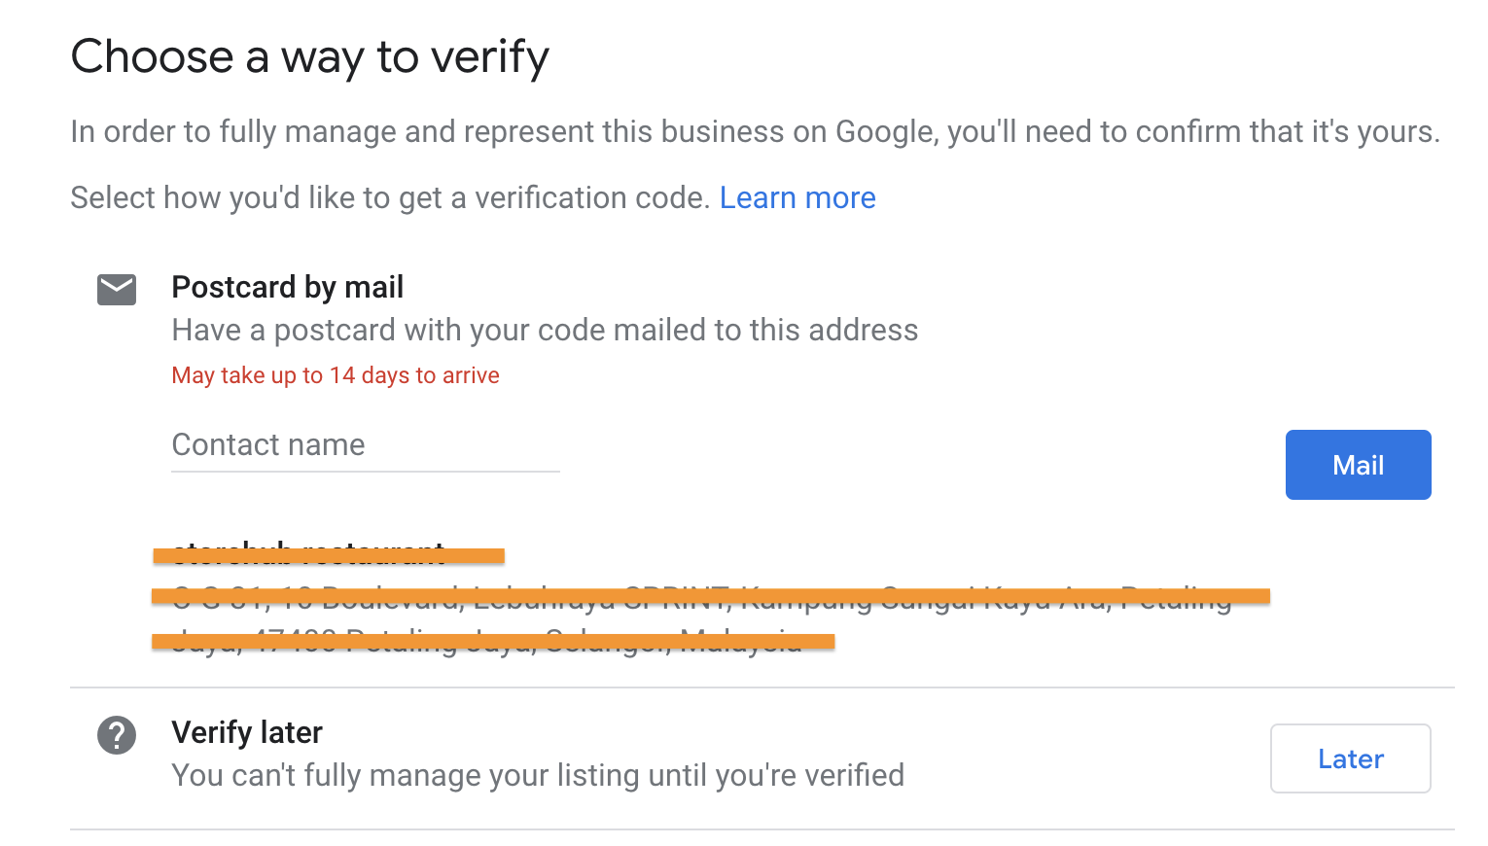The height and width of the screenshot is (846, 1488).
Task: Click the last redacted address line
Action: click(x=493, y=641)
